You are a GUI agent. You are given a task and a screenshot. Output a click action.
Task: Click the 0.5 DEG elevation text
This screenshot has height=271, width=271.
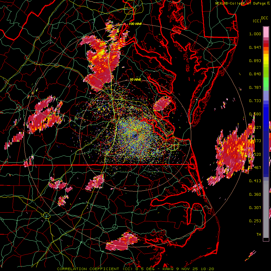coord(145,269)
